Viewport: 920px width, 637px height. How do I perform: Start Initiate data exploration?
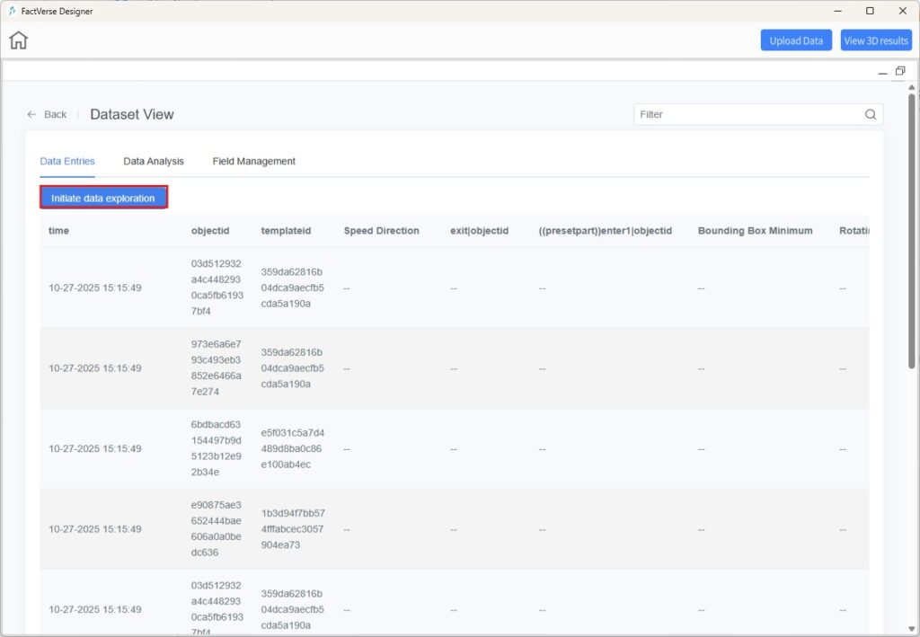(103, 198)
